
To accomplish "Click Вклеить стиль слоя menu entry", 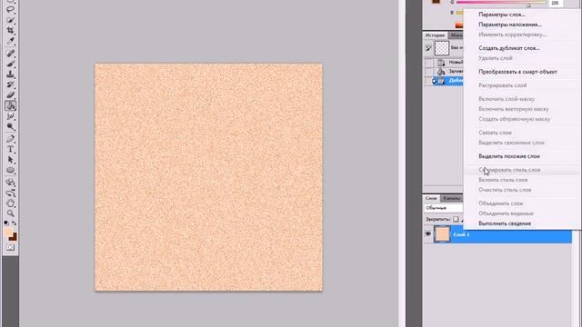I will click(503, 180).
